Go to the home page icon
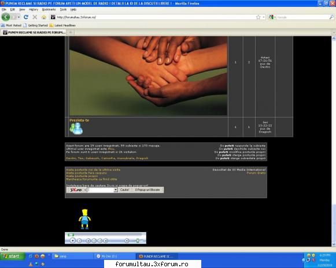 point(44,17)
